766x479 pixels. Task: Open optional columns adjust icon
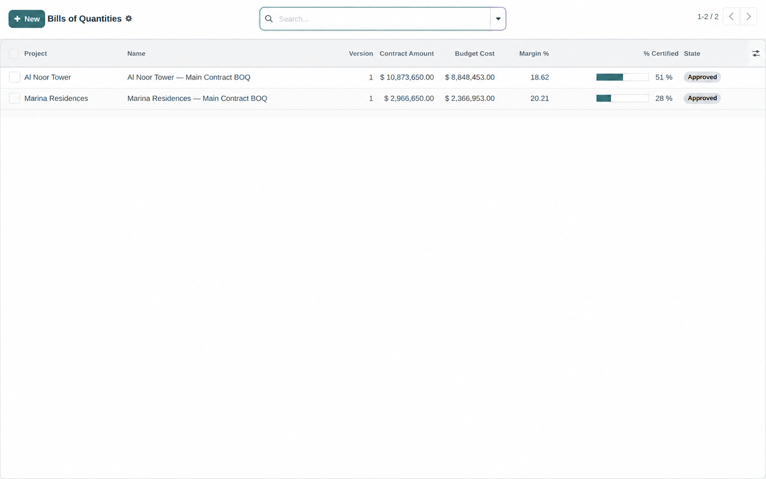pos(756,54)
